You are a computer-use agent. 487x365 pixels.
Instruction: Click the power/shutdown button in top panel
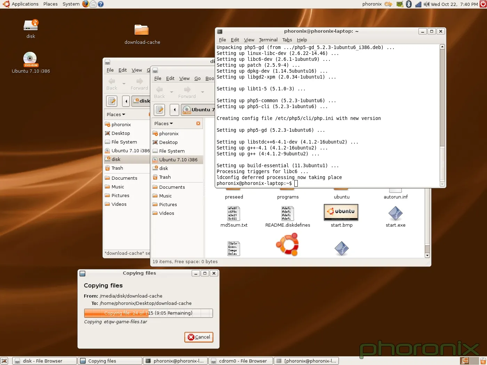483,4
